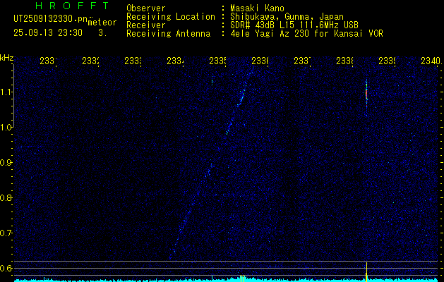Click the tall yellow spike in power graph
This screenshot has height=282, width=444.
[366, 271]
